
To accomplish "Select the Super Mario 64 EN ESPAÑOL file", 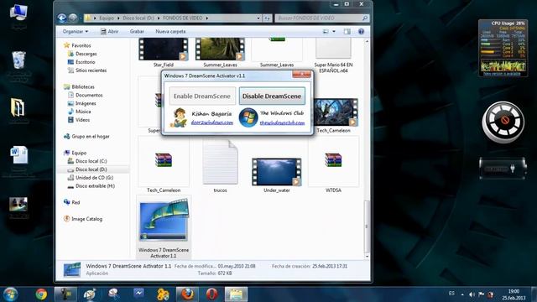I will pyautogui.click(x=333, y=55).
